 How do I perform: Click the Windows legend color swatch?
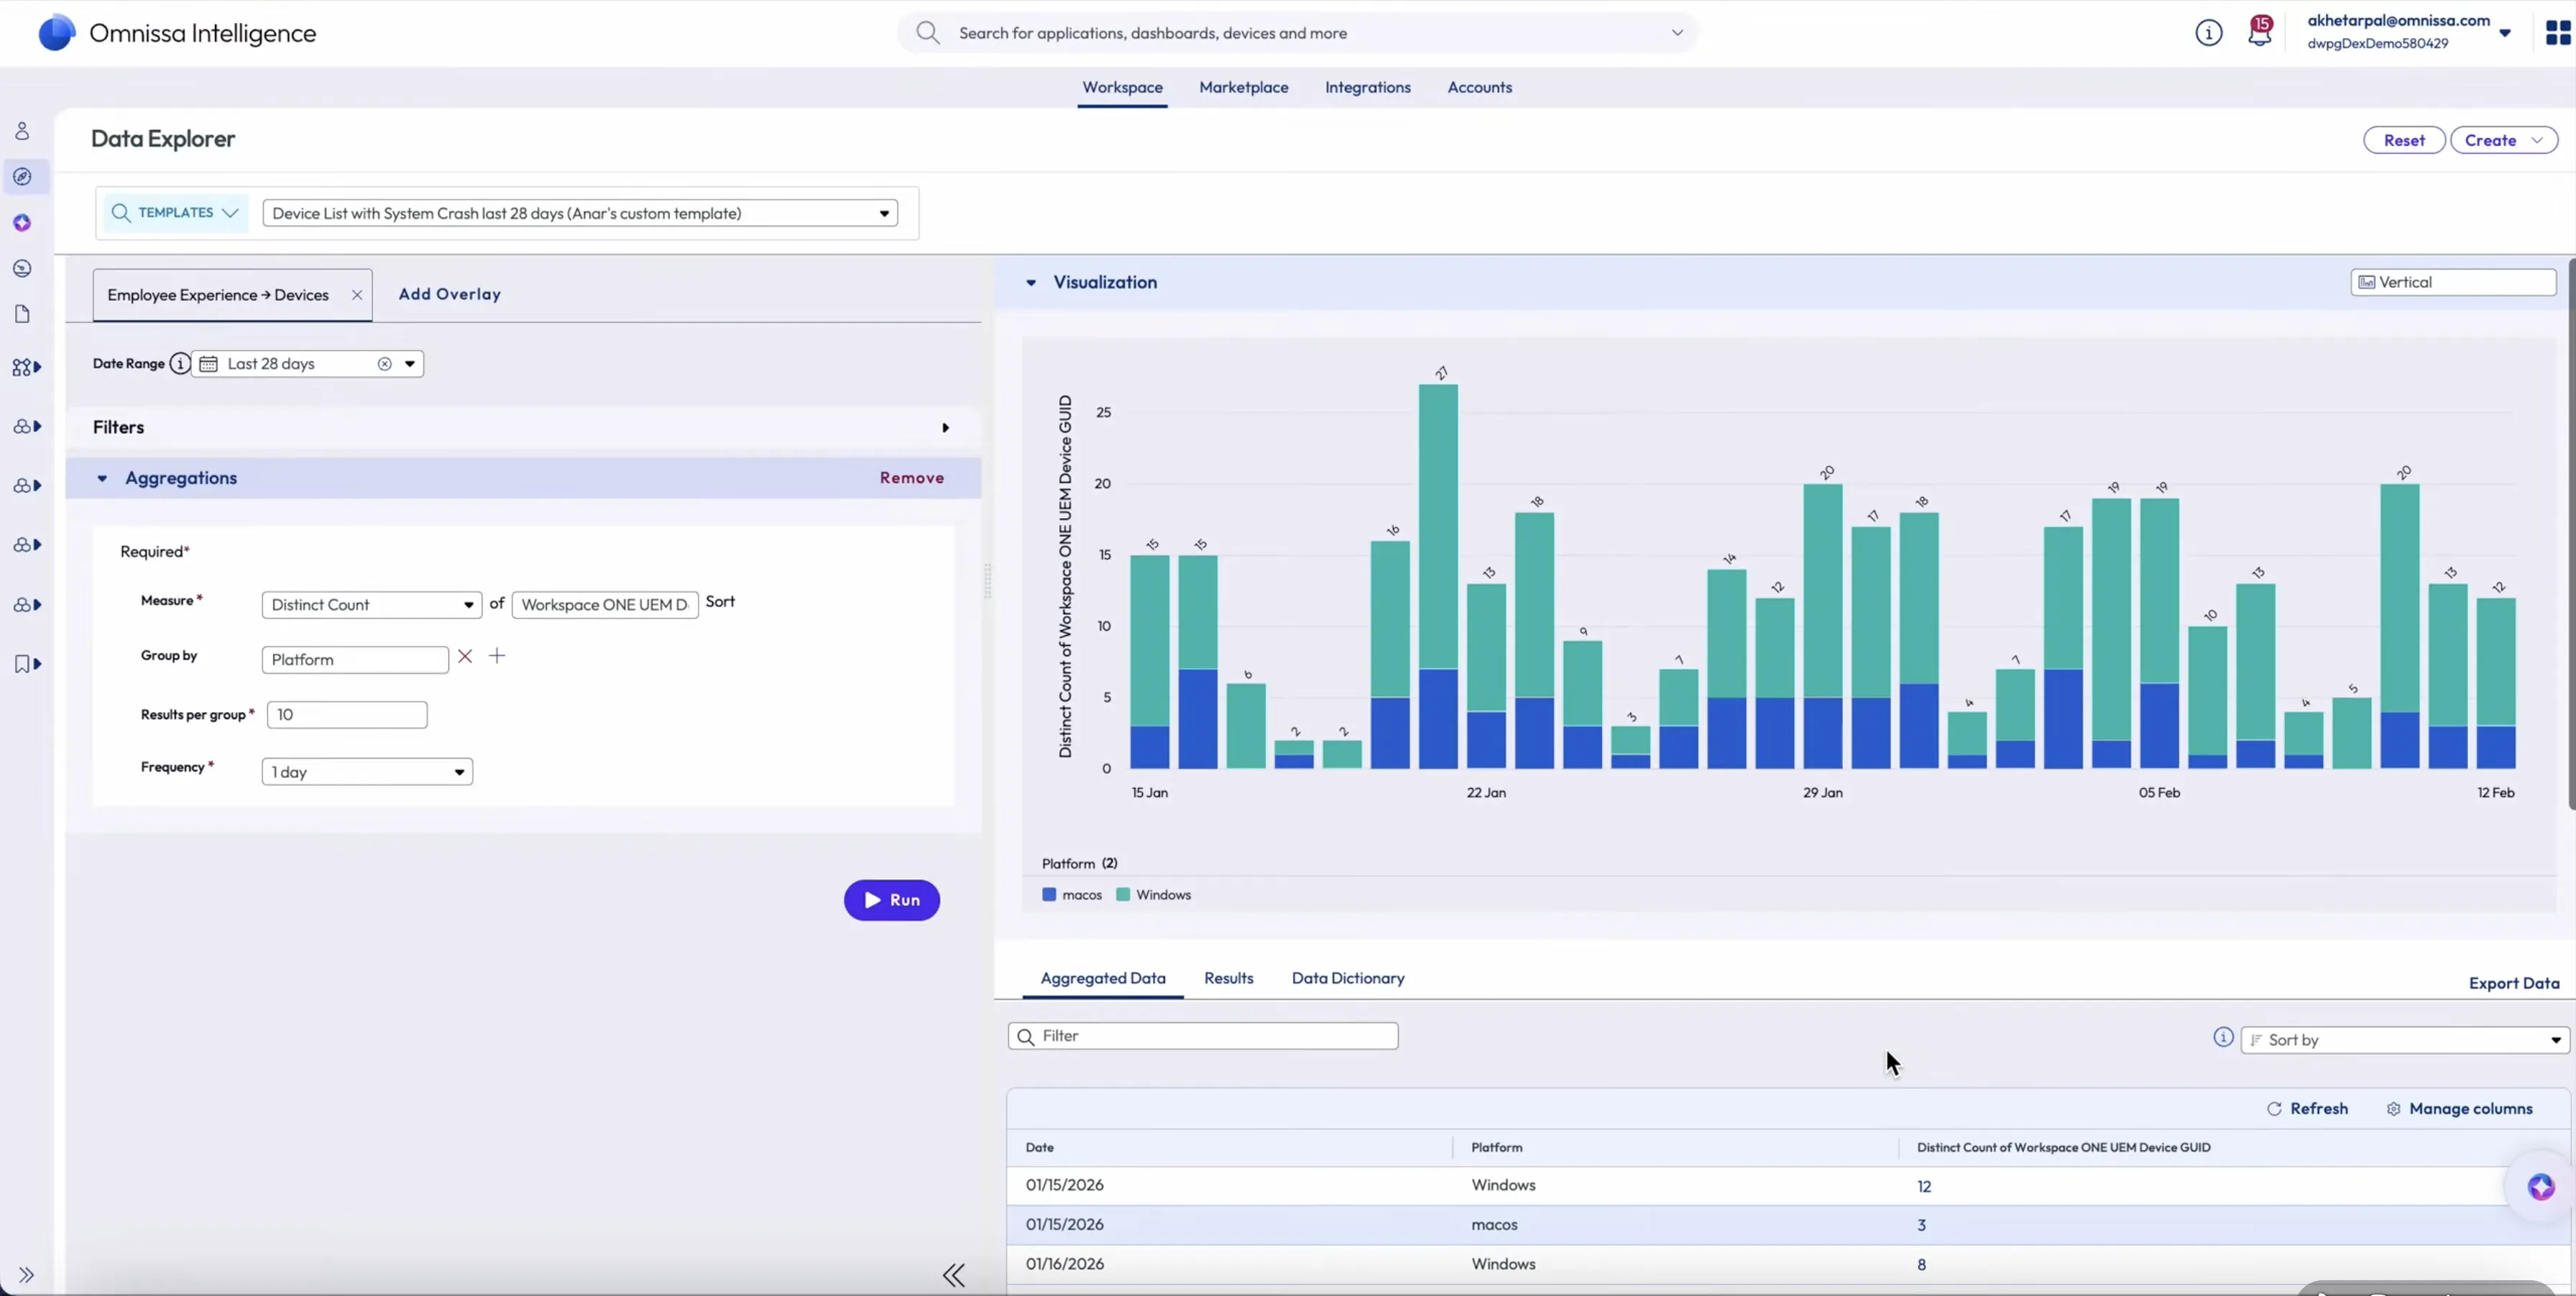(1123, 895)
